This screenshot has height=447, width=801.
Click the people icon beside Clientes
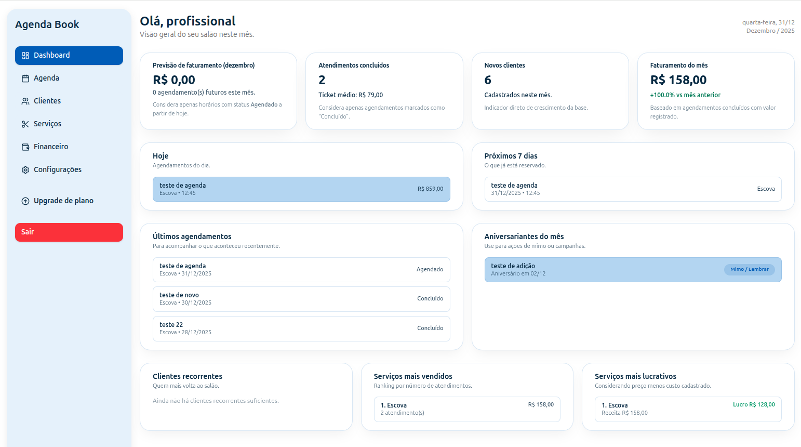[x=25, y=101]
